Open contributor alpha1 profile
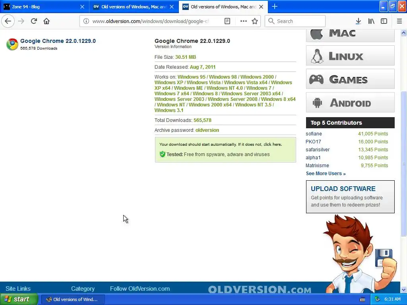The width and height of the screenshot is (407, 305). (313, 157)
